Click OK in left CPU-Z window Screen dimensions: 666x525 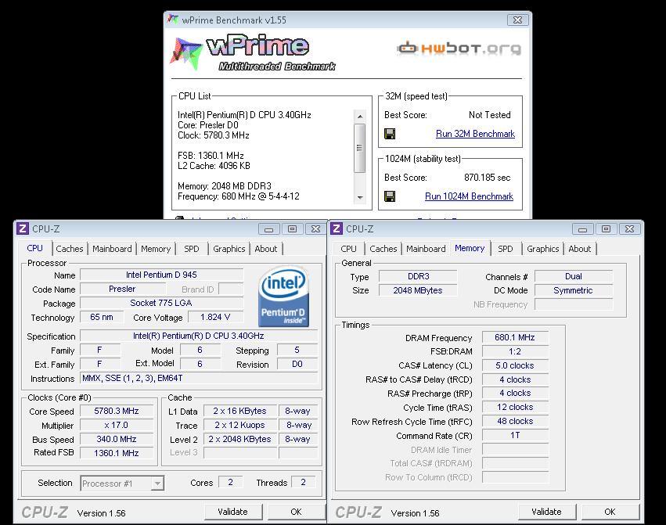point(296,512)
